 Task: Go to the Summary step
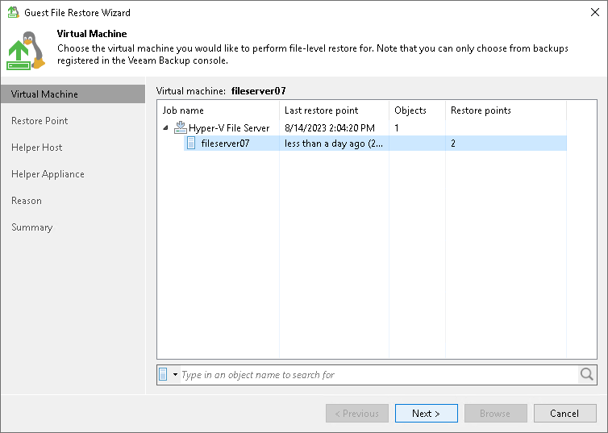click(x=31, y=227)
